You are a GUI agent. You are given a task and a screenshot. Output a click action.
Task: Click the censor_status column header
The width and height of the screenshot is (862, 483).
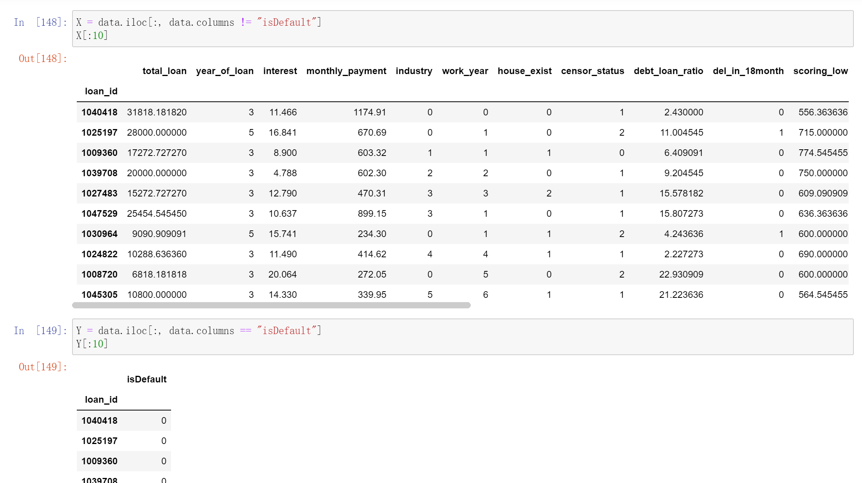[x=592, y=71]
